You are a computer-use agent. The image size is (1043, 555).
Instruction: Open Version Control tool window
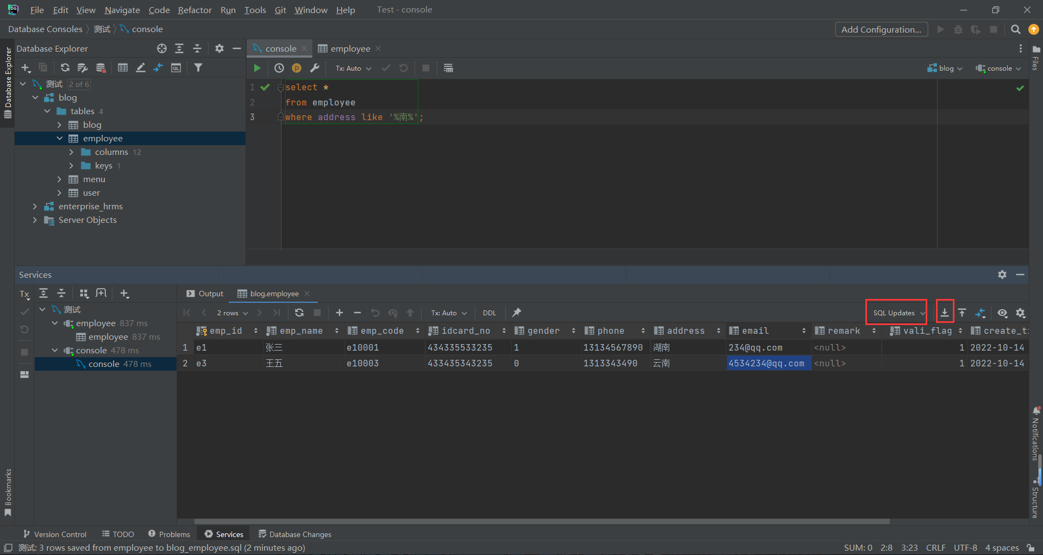54,534
